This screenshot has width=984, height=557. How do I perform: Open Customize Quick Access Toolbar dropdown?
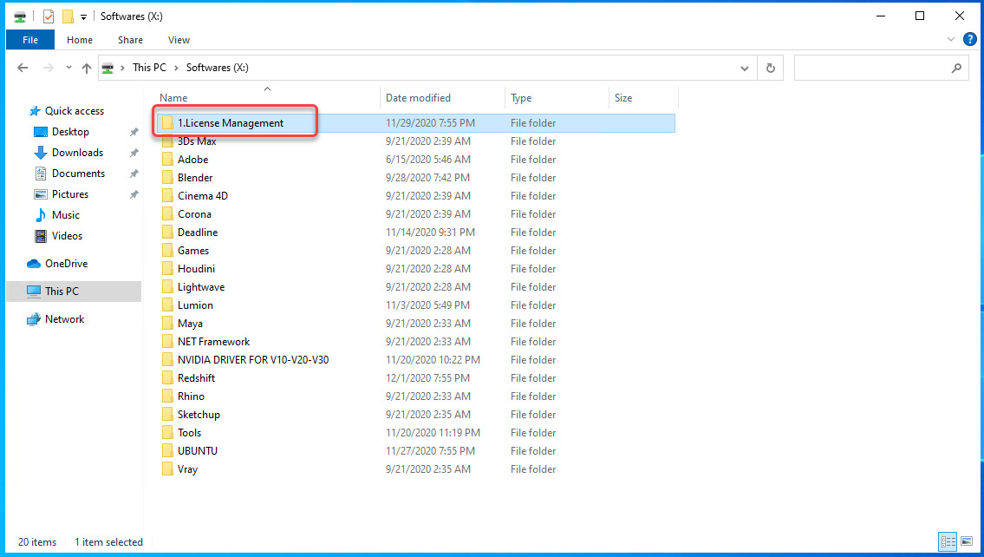pyautogui.click(x=83, y=16)
